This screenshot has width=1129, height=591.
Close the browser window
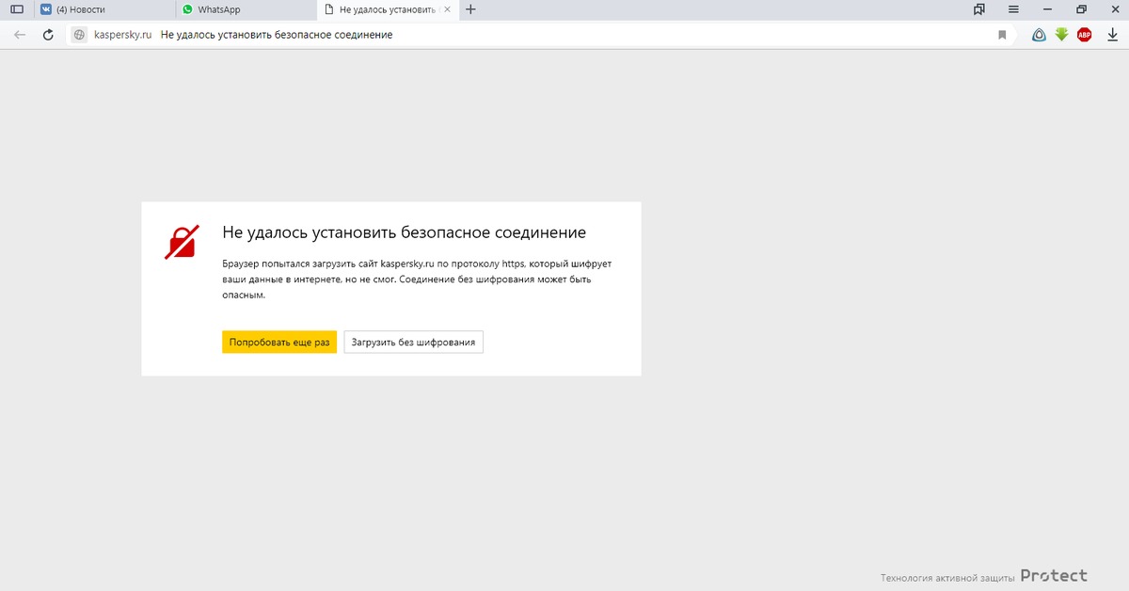point(1114,9)
